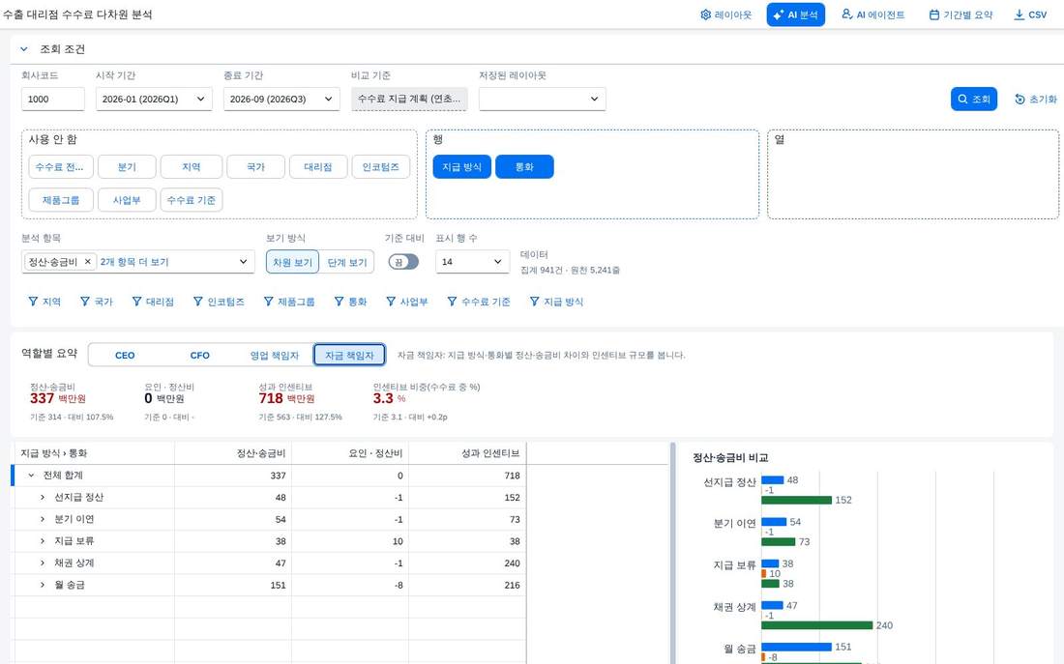The width and height of the screenshot is (1064, 664).
Task: Select the unused 국가 dimension chip
Action: [255, 167]
